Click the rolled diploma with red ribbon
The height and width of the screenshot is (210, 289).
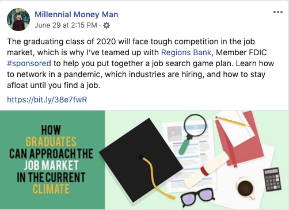point(206,171)
